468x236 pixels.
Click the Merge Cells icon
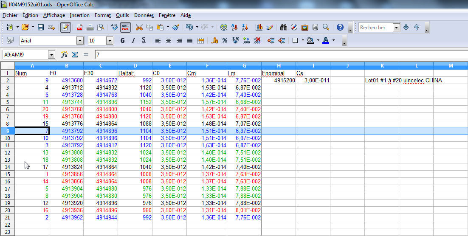pos(200,41)
